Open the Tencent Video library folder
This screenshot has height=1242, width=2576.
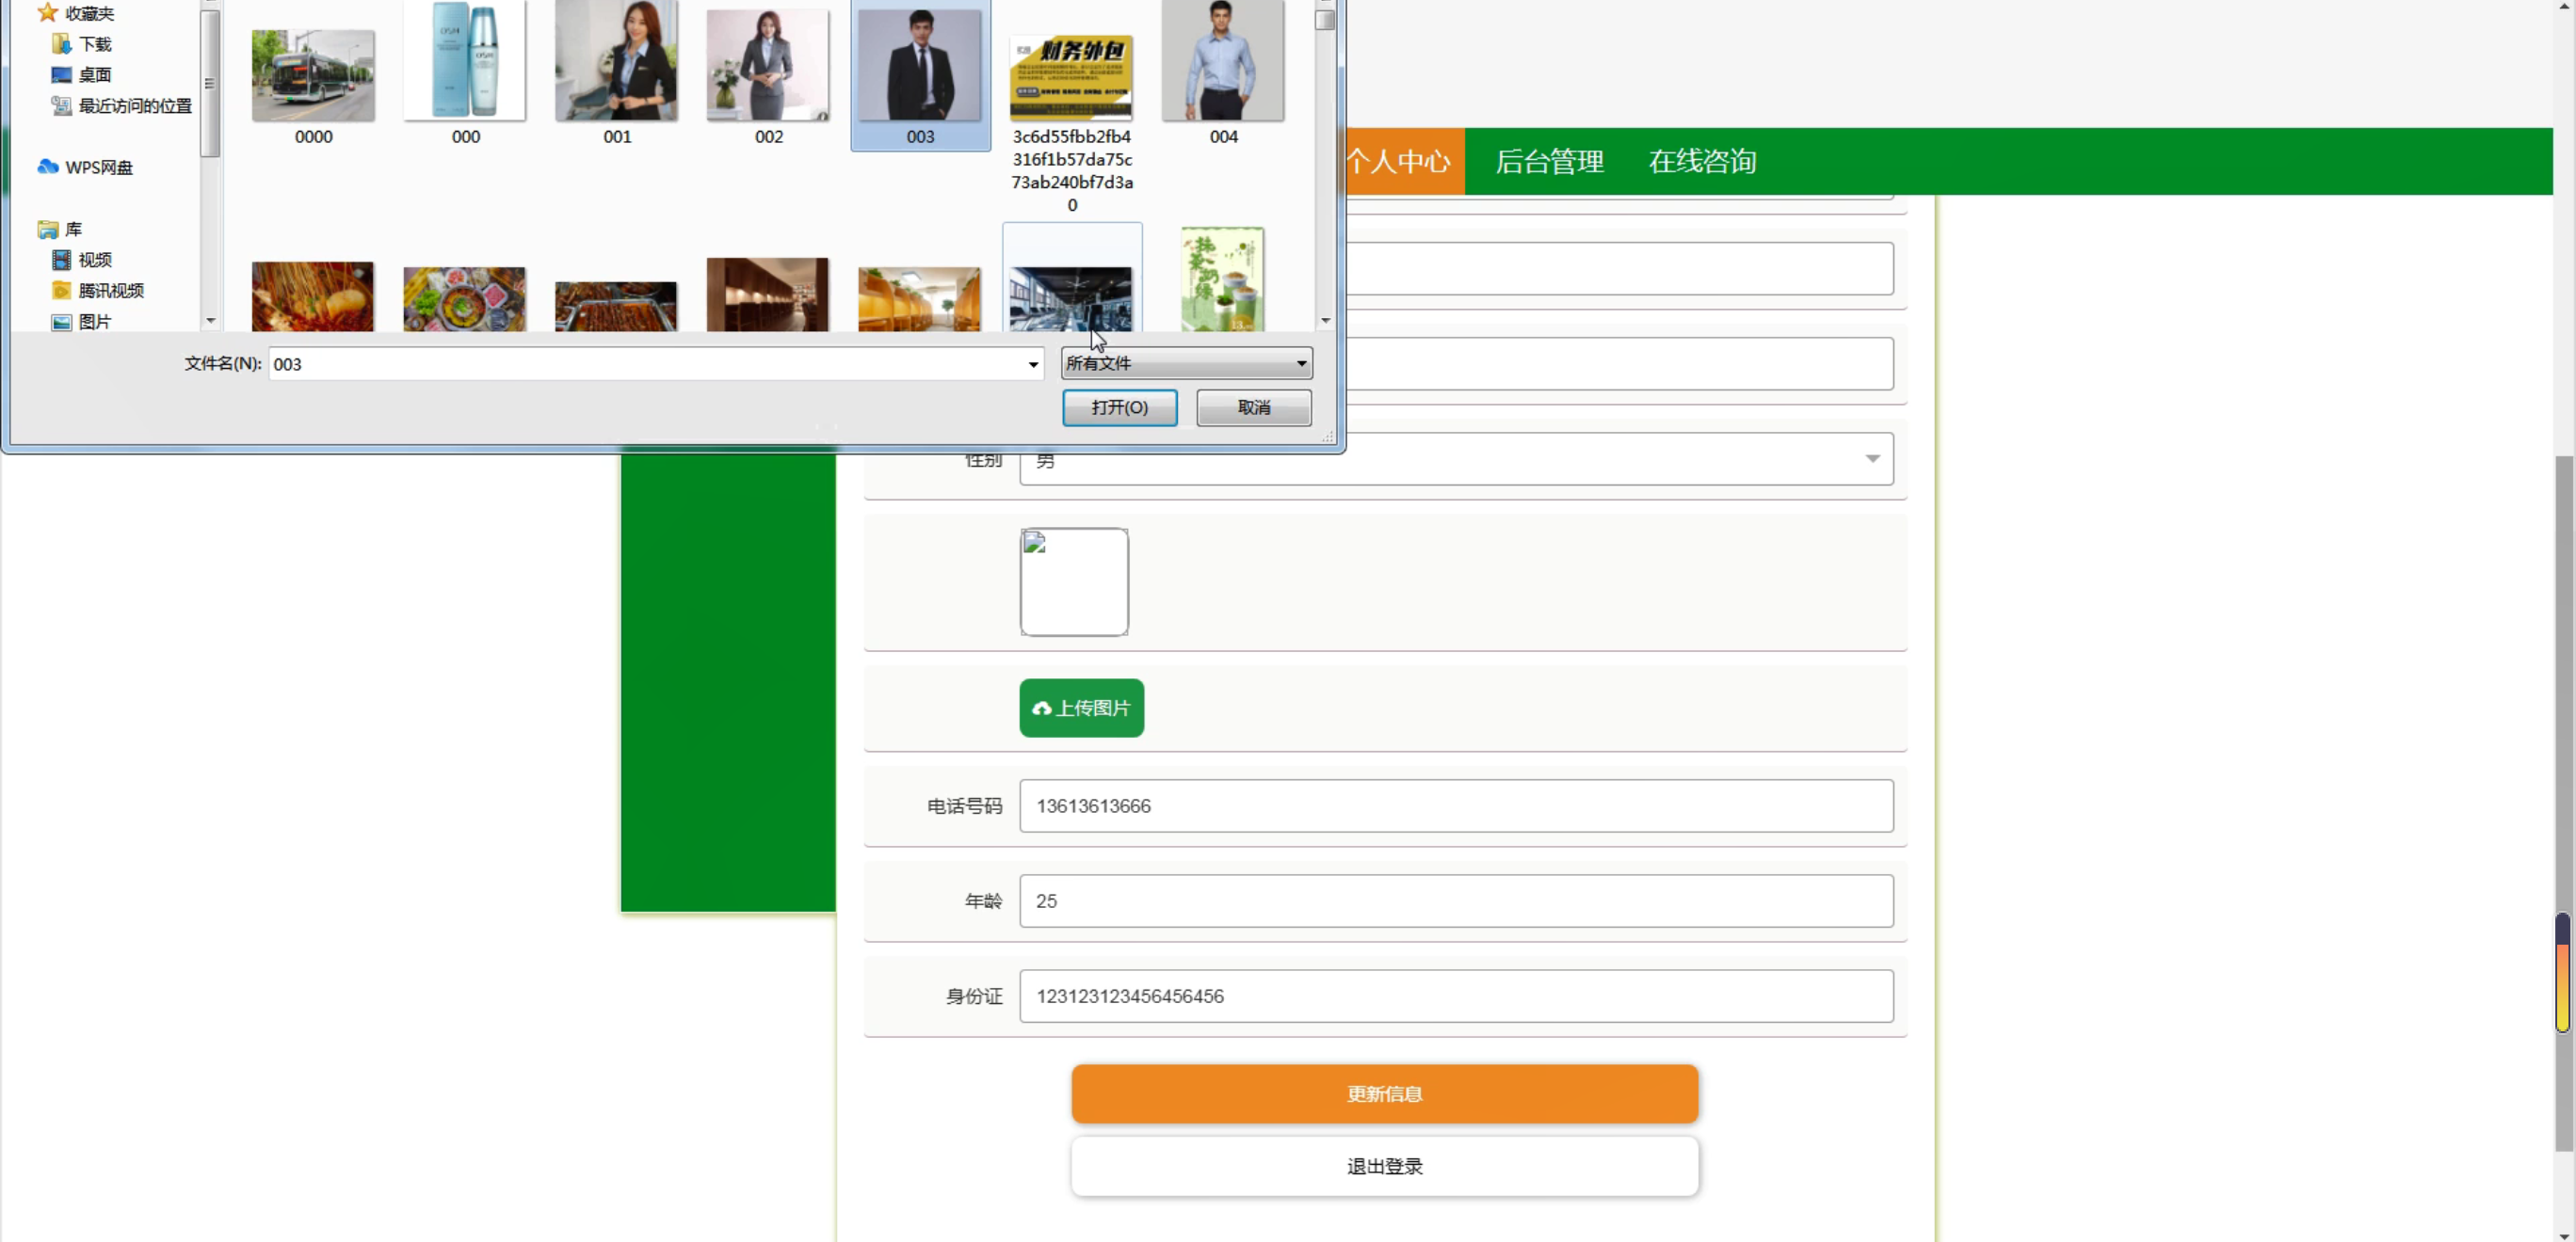(110, 291)
